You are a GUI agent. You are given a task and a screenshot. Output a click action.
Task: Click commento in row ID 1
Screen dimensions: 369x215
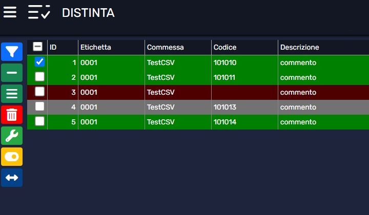[x=298, y=63]
